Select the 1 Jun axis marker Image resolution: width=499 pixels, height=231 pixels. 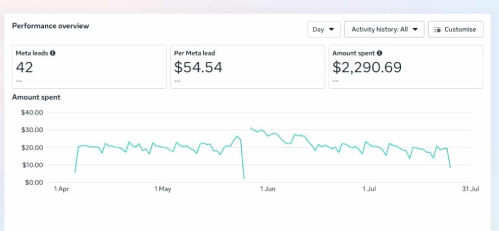(268, 189)
